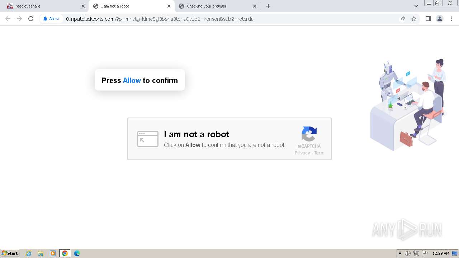Restore down the Chrome window
This screenshot has height=258, width=459.
click(x=438, y=3)
